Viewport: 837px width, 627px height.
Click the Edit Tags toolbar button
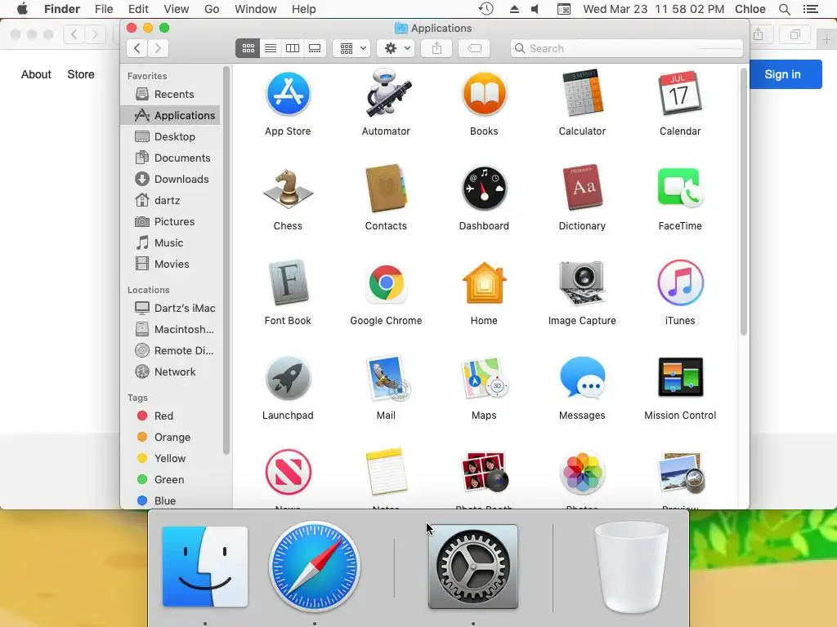pyautogui.click(x=474, y=48)
